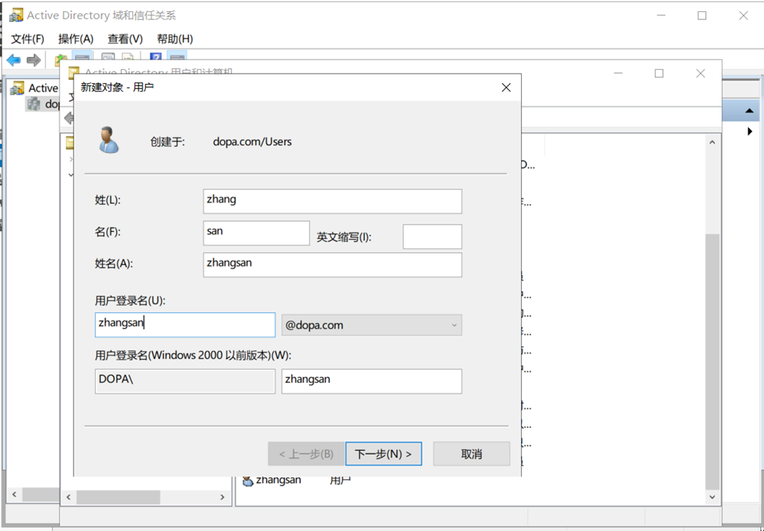
Task: Click the blue Help question-mark toolbar icon
Action: click(x=156, y=59)
